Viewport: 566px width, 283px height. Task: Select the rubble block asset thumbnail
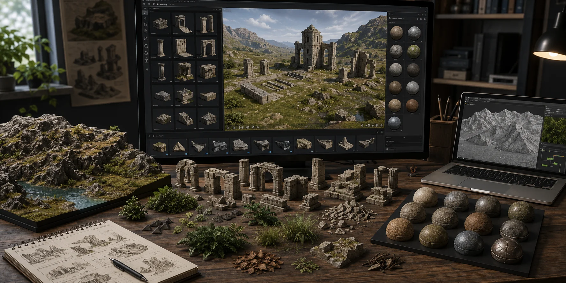pyautogui.click(x=160, y=23)
